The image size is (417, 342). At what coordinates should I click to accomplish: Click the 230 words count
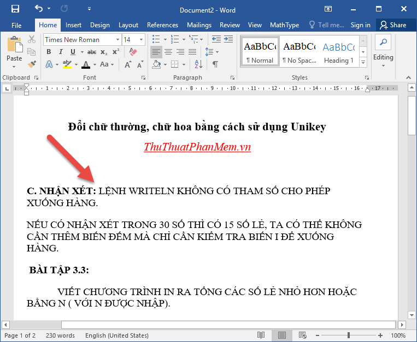tap(60, 335)
